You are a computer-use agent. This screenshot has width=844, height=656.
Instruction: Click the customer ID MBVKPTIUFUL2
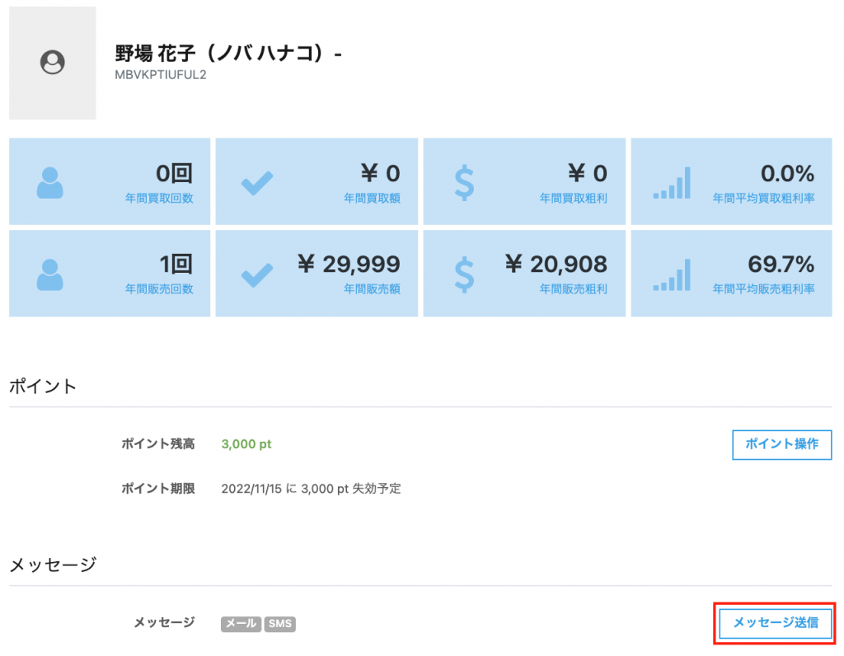click(x=160, y=75)
